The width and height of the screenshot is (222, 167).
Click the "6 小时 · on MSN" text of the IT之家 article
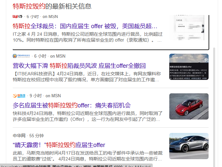(42, 17)
